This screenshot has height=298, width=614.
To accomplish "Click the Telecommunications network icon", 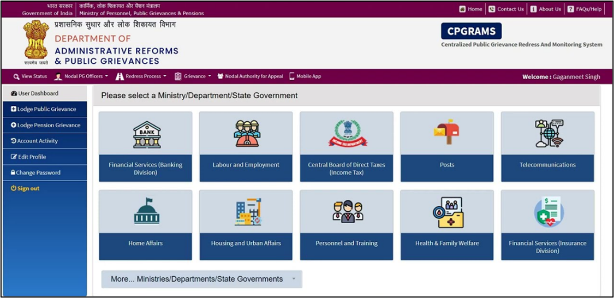I will (549, 134).
